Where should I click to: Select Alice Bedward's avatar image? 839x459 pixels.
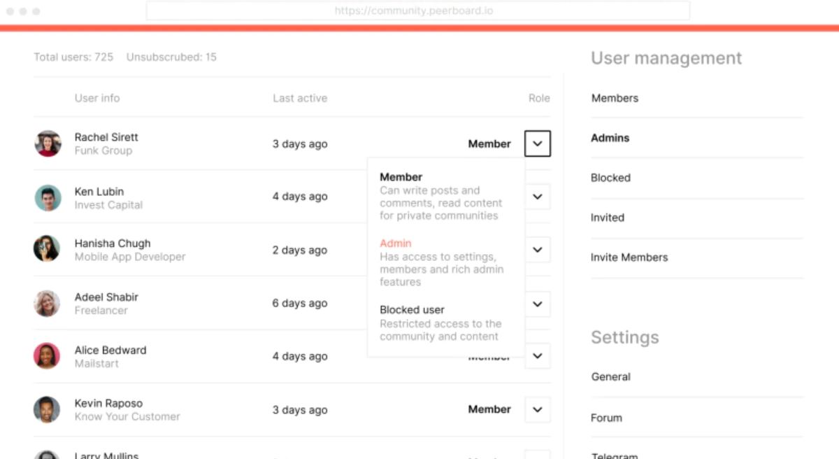pos(47,355)
